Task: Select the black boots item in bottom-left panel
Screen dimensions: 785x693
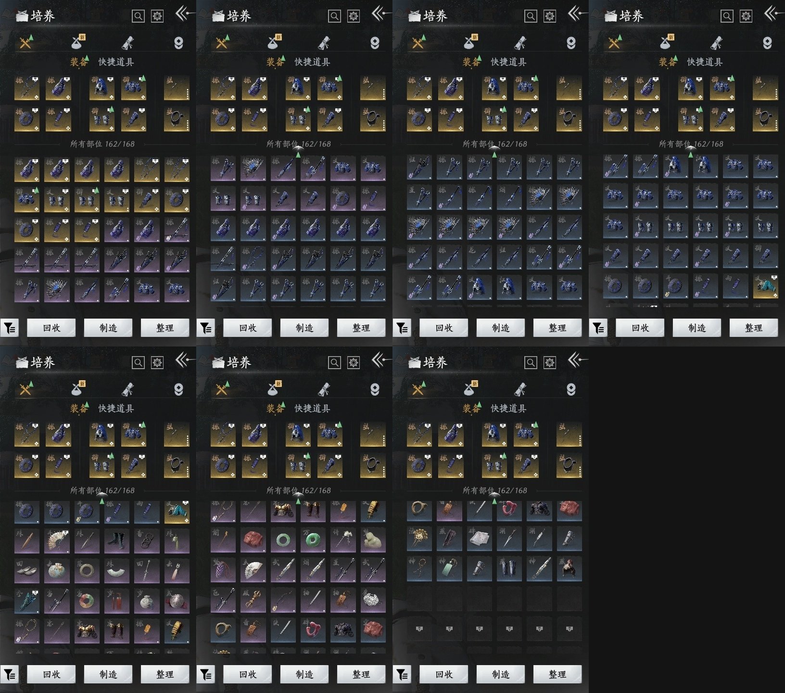Action: point(117,540)
